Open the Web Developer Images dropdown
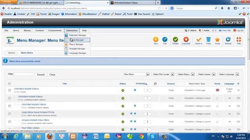The image size is (250, 140). pos(54,14)
